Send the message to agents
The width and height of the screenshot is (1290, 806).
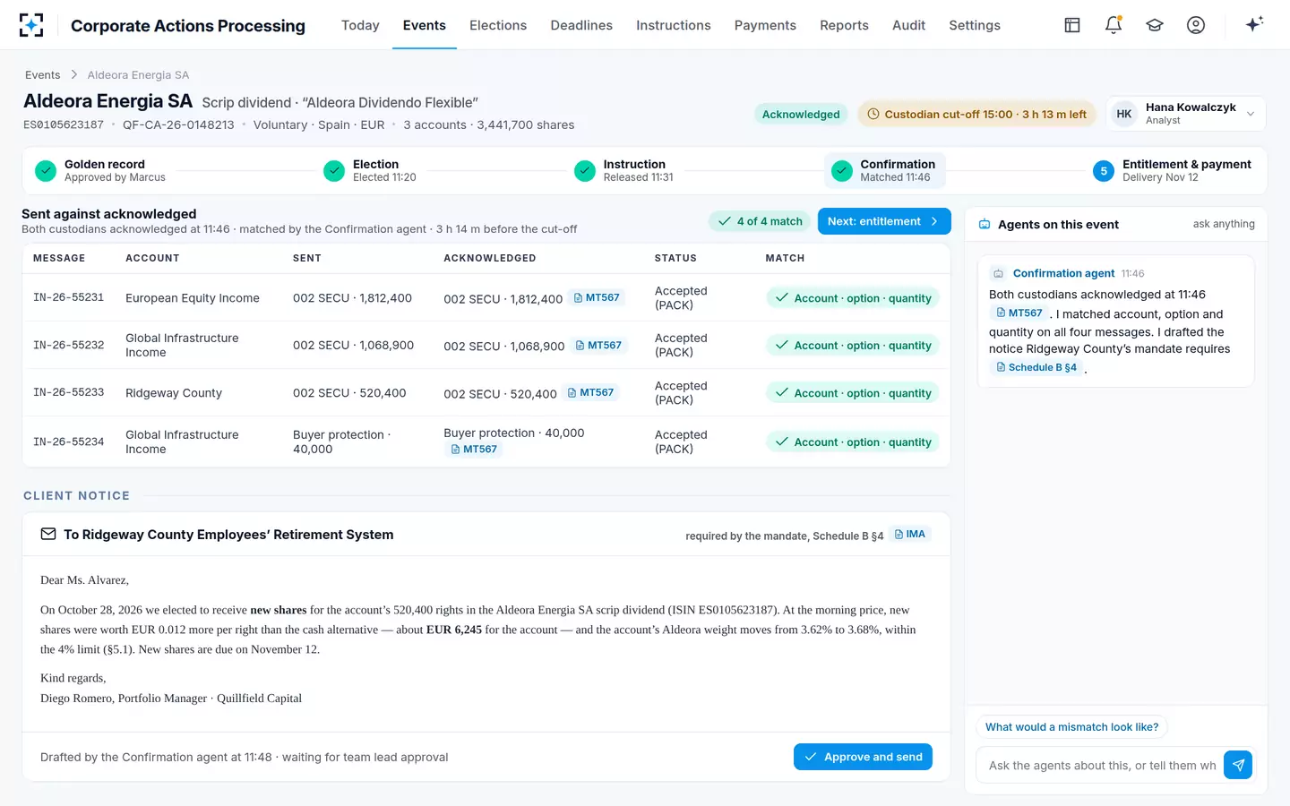(x=1238, y=765)
